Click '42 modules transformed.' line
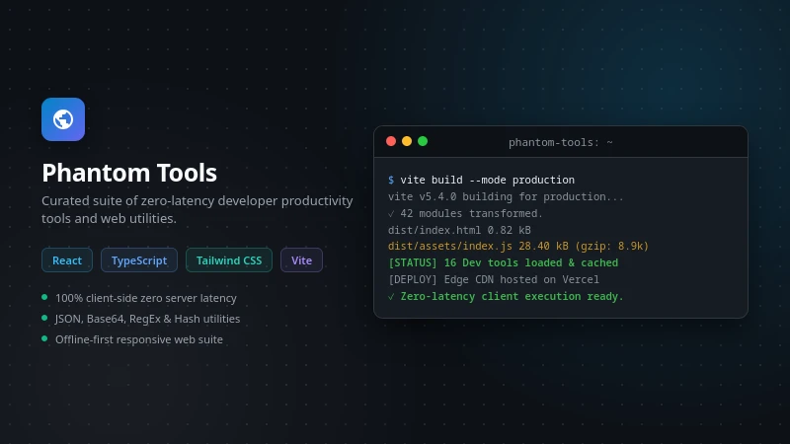The image size is (790, 444). 465,213
